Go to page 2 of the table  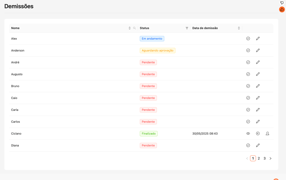point(259,158)
